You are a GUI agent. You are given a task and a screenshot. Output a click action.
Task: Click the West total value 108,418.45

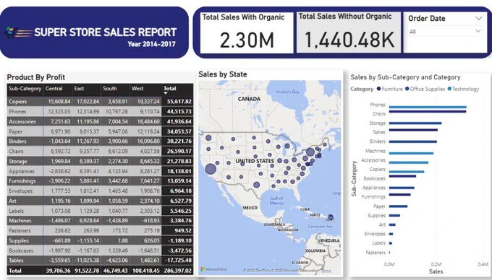(145, 271)
